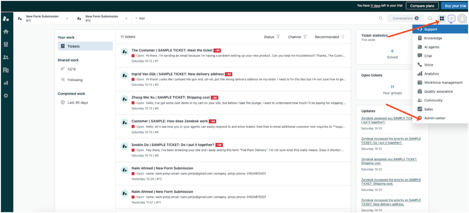The height and width of the screenshot is (213, 469).
Task: Click the Add tab button
Action: pos(140,18)
